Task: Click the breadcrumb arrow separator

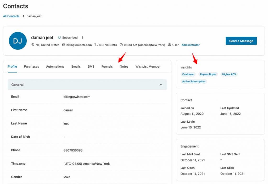Action: [x=24, y=16]
